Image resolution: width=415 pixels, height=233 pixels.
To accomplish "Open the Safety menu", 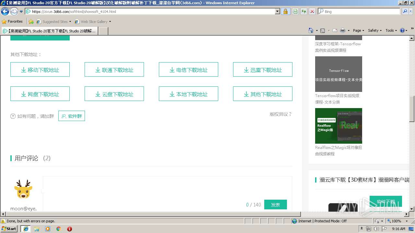I will 375,30.
